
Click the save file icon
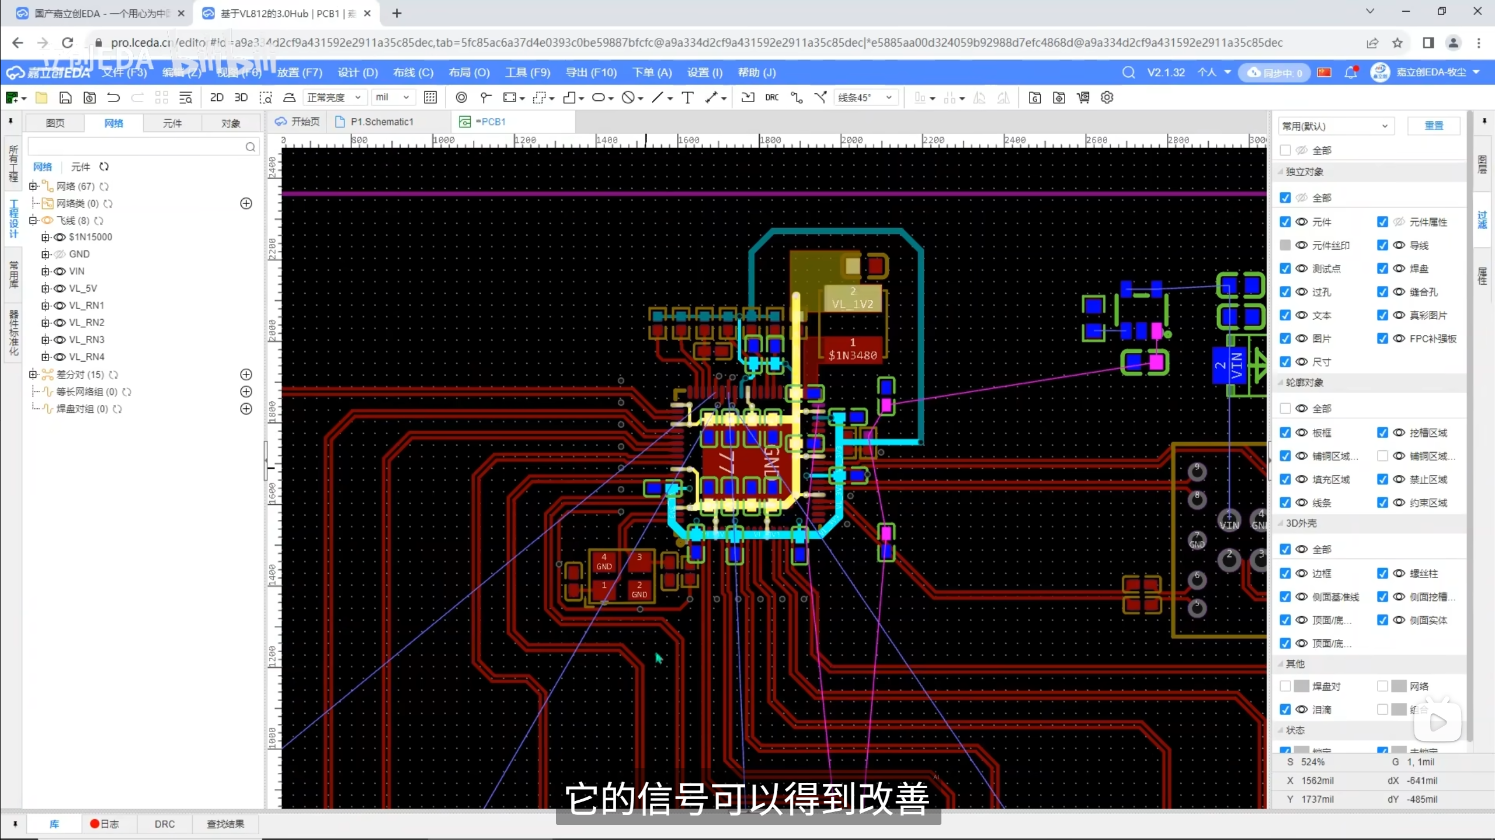pos(65,97)
